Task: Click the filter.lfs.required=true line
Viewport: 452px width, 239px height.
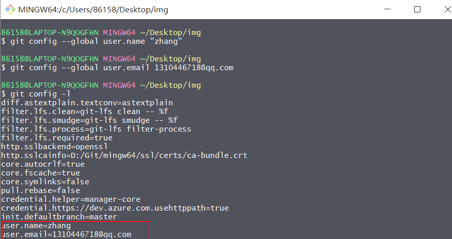Action: [57, 138]
